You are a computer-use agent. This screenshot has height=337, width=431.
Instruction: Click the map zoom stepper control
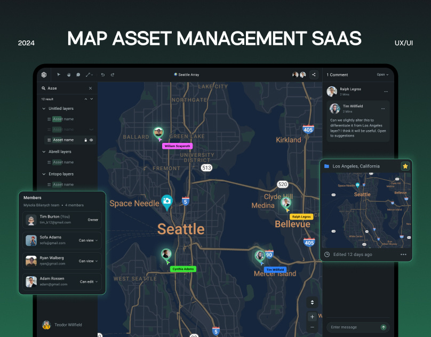click(x=312, y=302)
